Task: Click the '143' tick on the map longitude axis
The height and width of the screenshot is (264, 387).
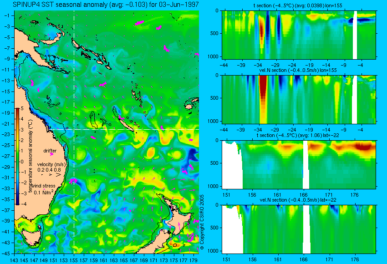Action: [x=14, y=260]
